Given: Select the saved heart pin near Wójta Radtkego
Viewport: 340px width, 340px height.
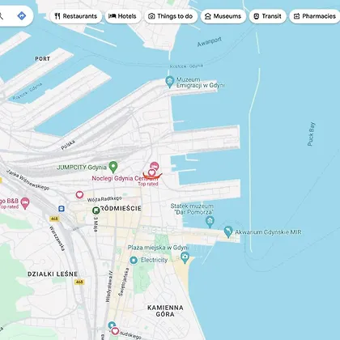Looking at the screenshot, I should pyautogui.click(x=79, y=194).
